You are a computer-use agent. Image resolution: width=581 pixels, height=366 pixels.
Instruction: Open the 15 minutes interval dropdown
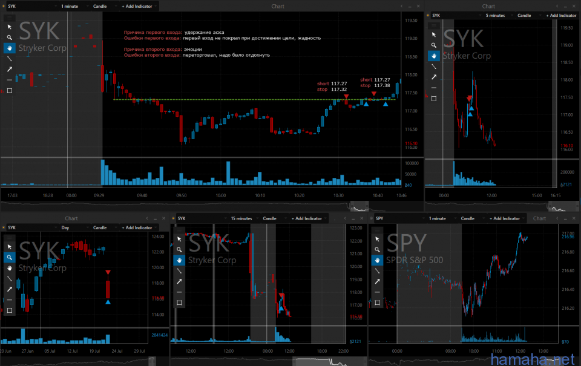pos(242,218)
